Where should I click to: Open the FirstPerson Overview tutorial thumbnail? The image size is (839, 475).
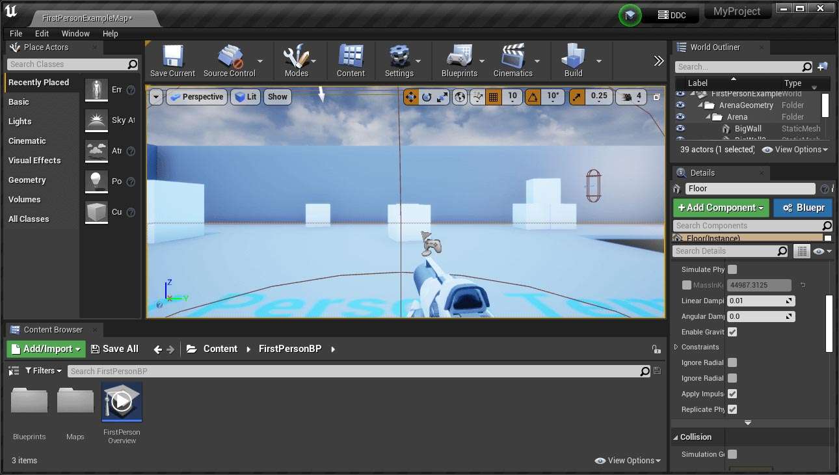122,402
